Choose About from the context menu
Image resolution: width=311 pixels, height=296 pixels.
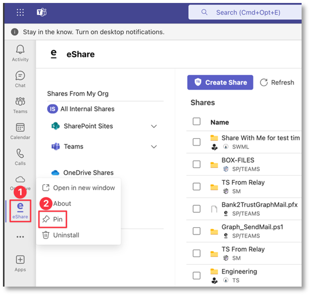pyautogui.click(x=62, y=203)
